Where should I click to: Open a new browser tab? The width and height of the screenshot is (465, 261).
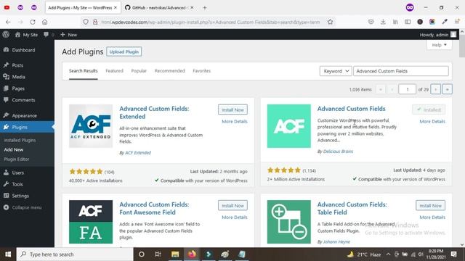(x=205, y=8)
